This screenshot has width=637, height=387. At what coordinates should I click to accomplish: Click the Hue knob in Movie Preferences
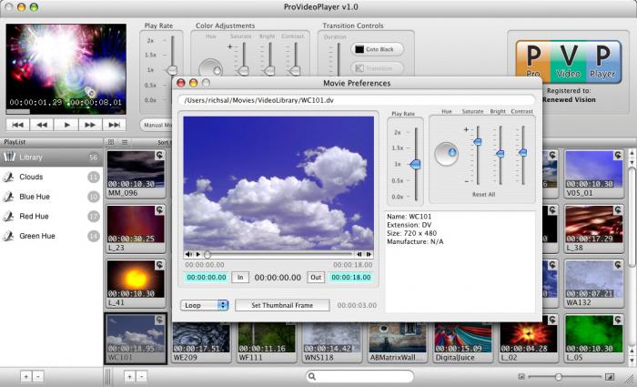447,154
